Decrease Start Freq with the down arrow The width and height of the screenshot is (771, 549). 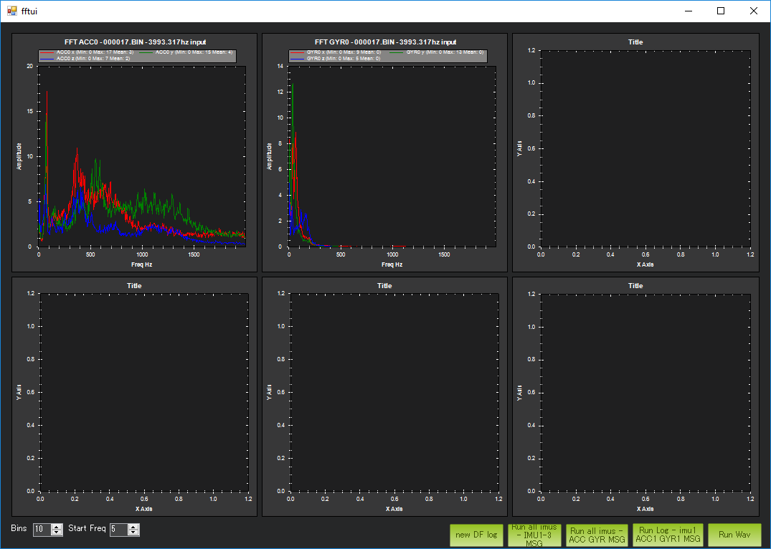[x=133, y=533]
